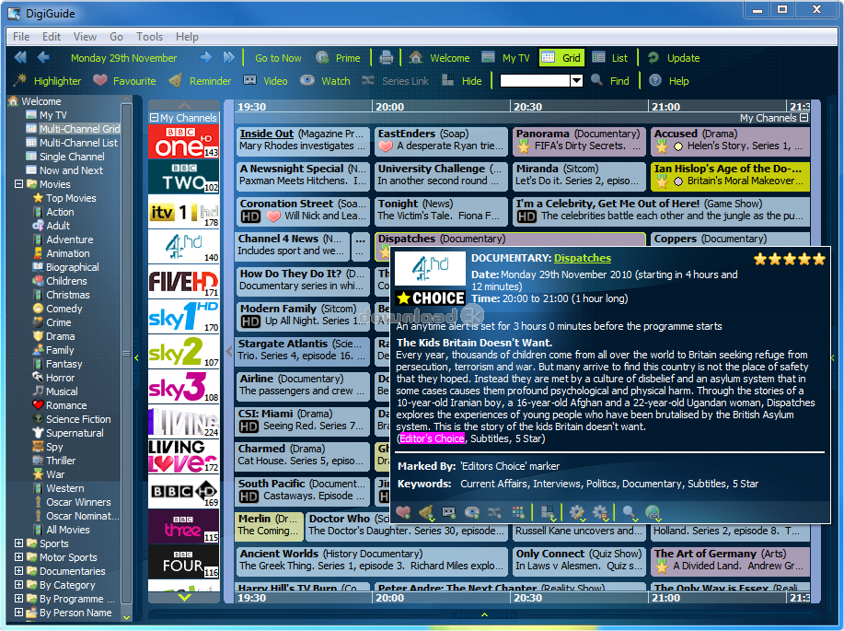The width and height of the screenshot is (844, 631).
Task: Click popup magnifier search icon
Action: (630, 513)
